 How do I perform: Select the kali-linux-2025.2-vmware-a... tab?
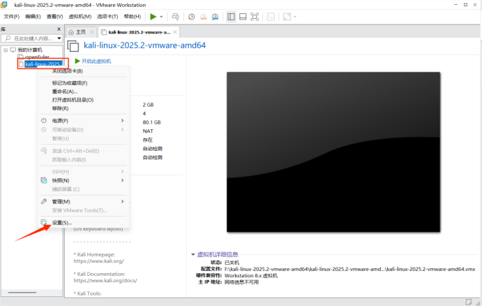pyautogui.click(x=140, y=32)
